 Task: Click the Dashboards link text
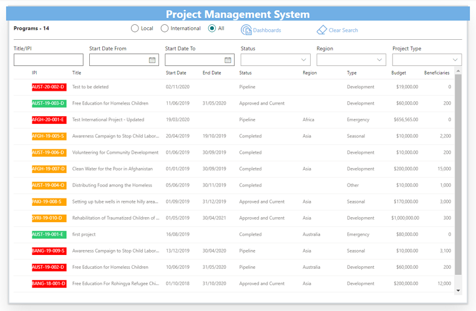(x=267, y=30)
